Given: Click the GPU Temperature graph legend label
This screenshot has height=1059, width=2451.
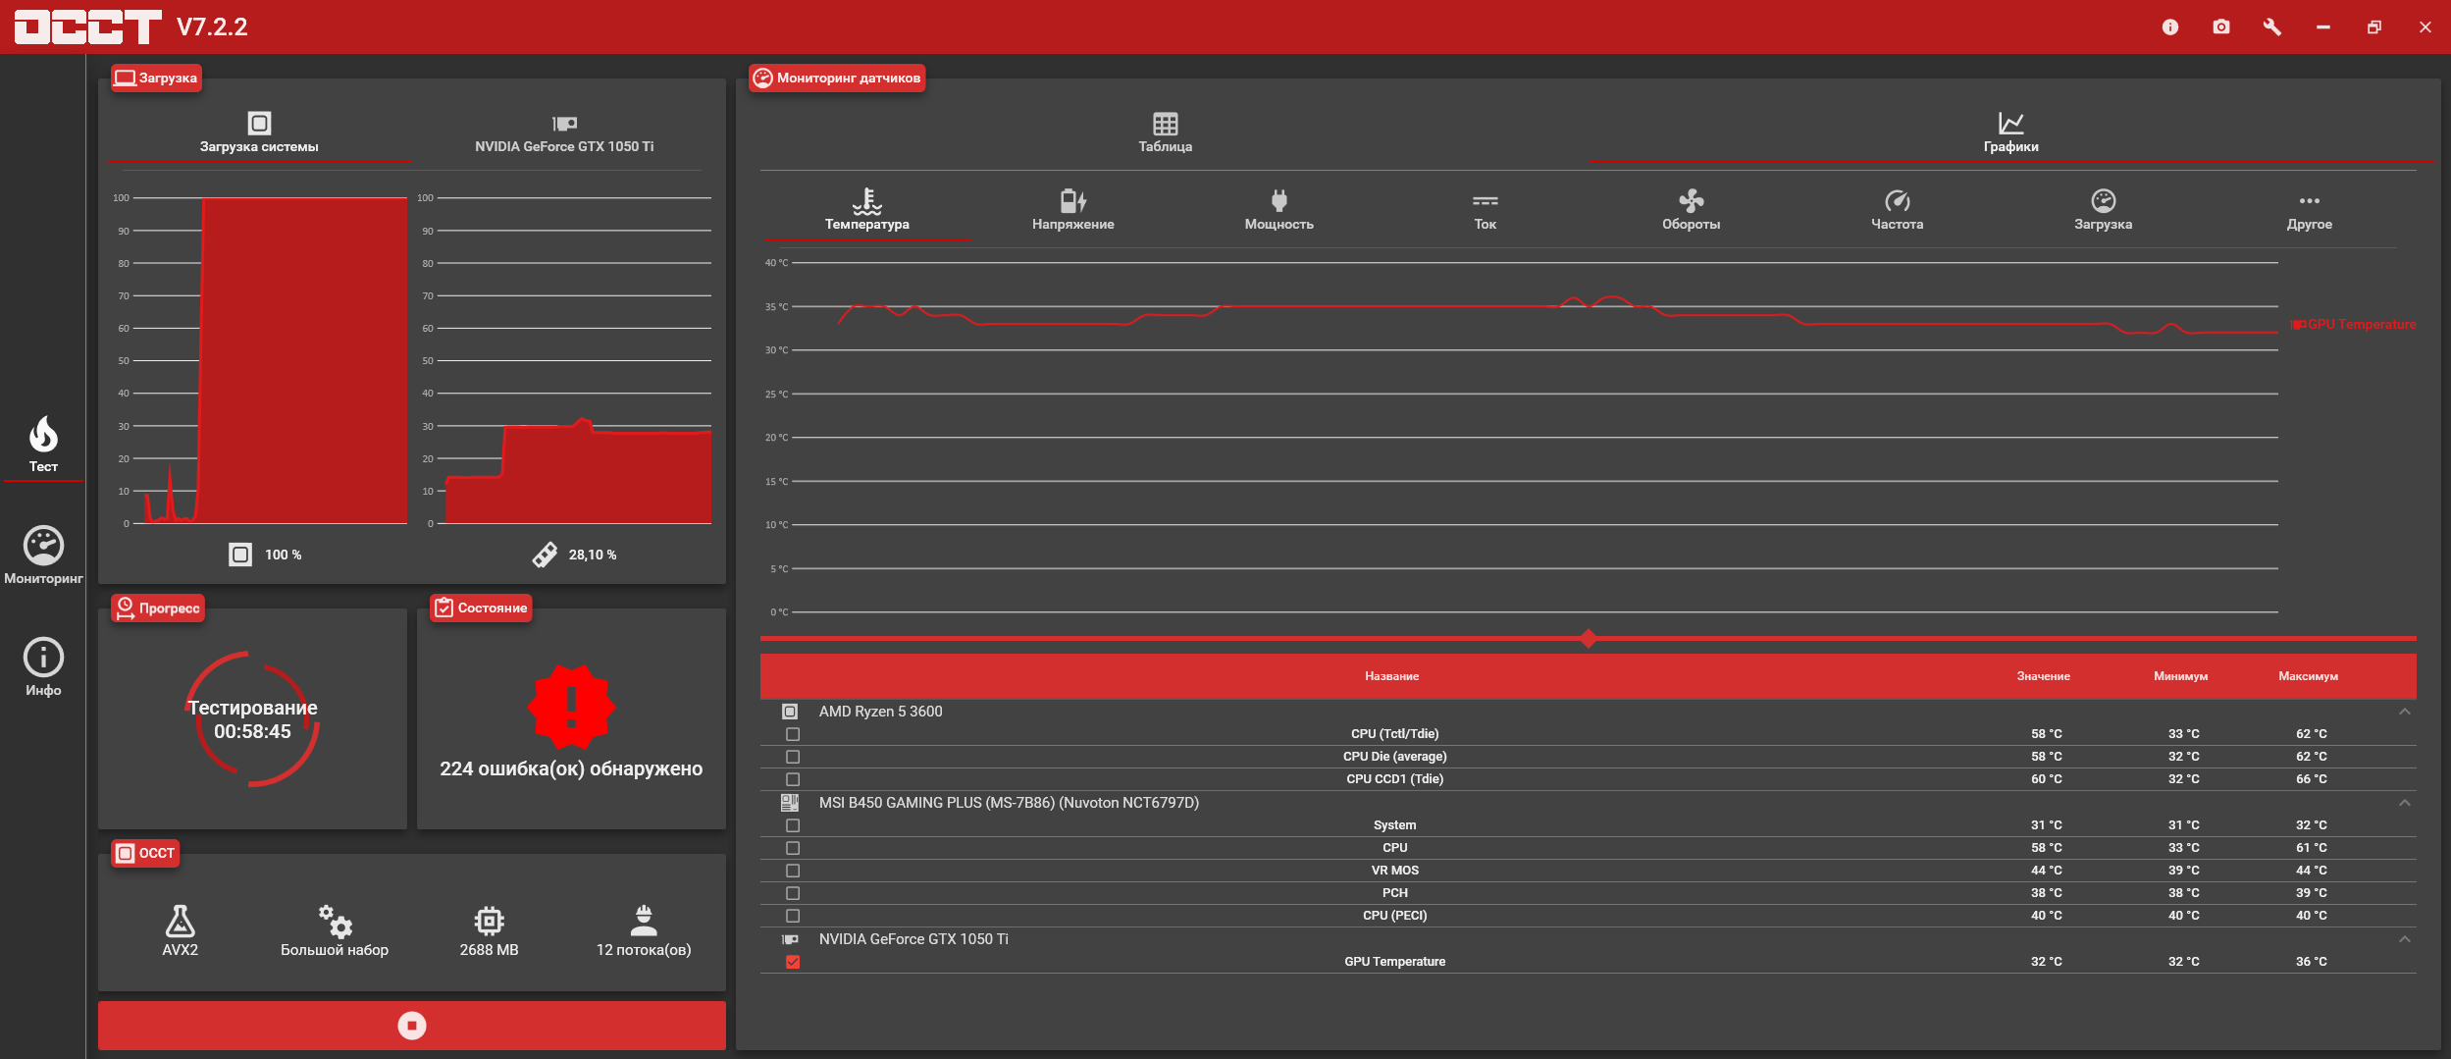Looking at the screenshot, I should pyautogui.click(x=2354, y=324).
